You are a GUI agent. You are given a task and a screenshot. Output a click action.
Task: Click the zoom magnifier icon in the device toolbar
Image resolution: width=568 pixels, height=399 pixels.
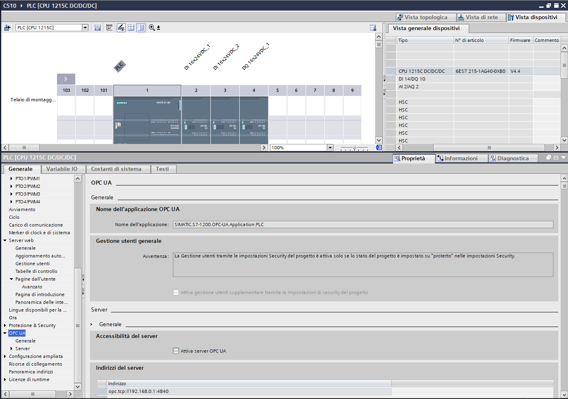click(x=152, y=28)
